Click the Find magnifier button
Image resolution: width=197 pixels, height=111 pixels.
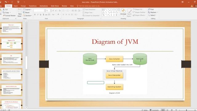151,9
